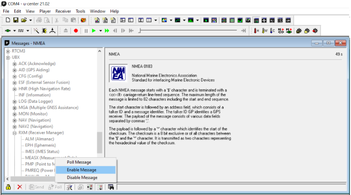
Task: Open the table view icon next to Sigma
Action: 149,20
